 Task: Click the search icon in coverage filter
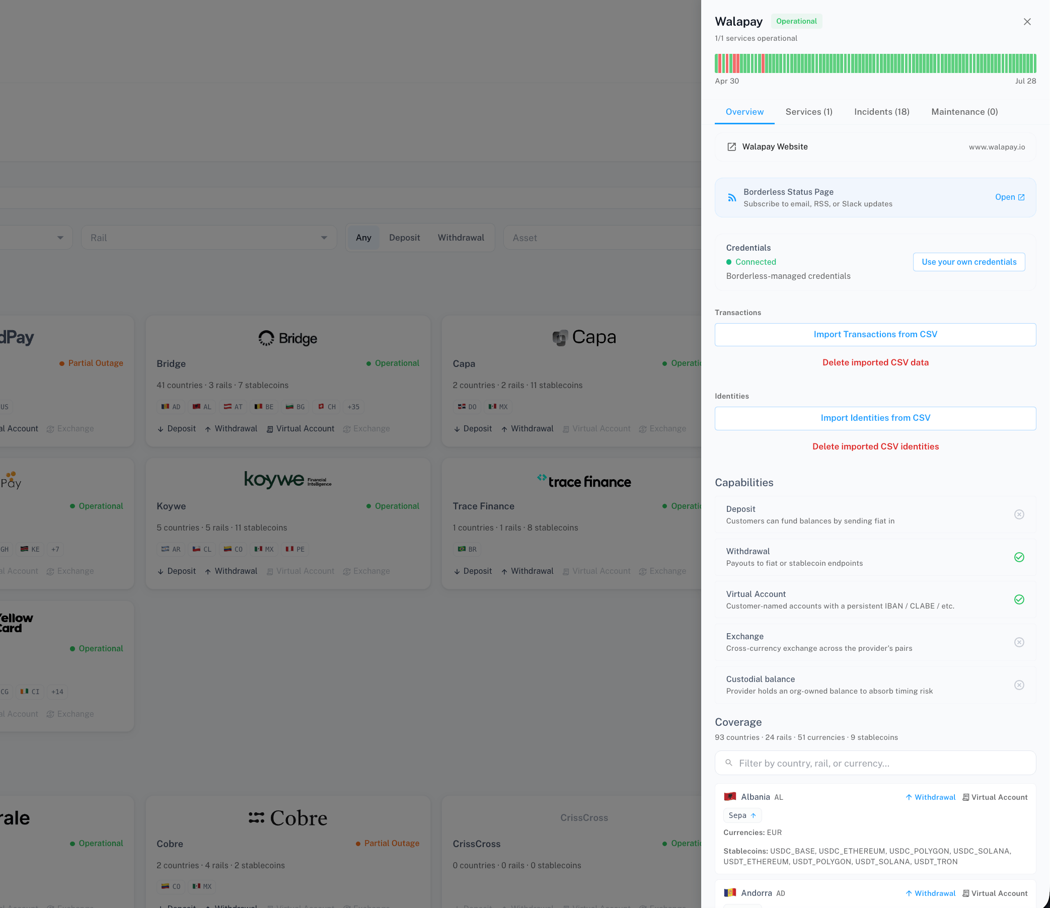coord(729,763)
